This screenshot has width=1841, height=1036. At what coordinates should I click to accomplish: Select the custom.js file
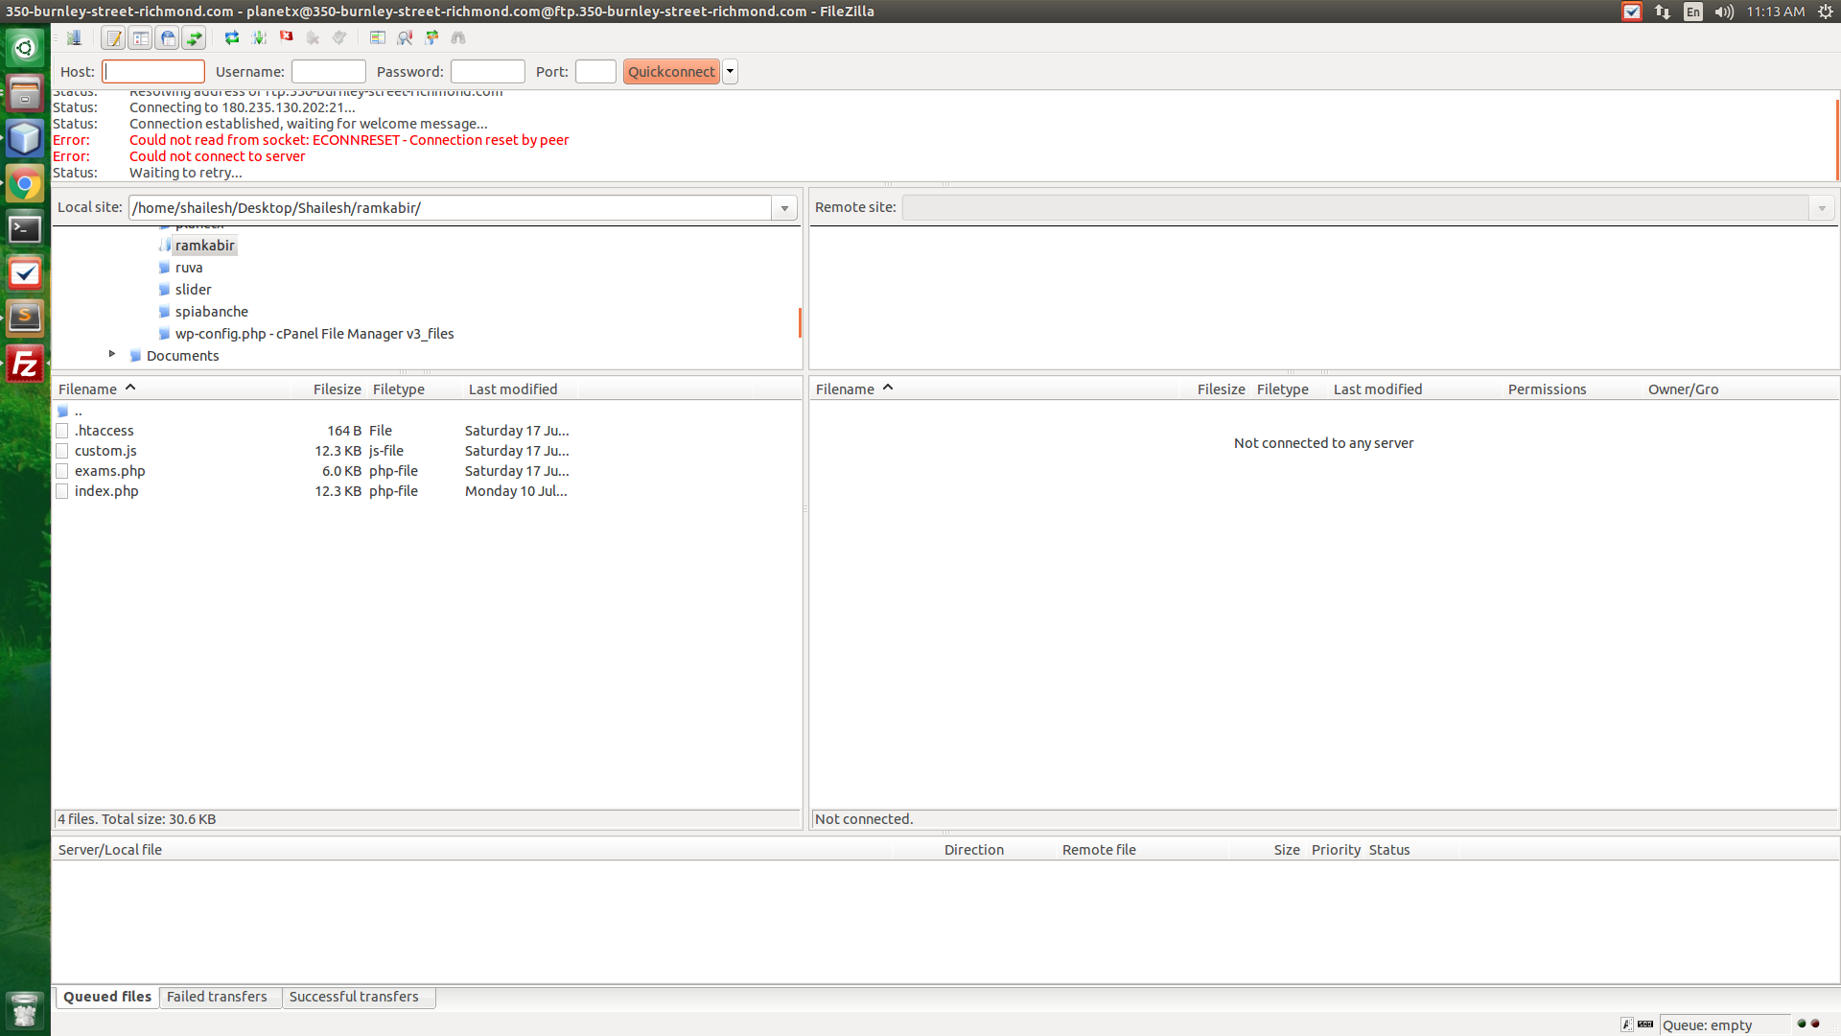(x=105, y=451)
